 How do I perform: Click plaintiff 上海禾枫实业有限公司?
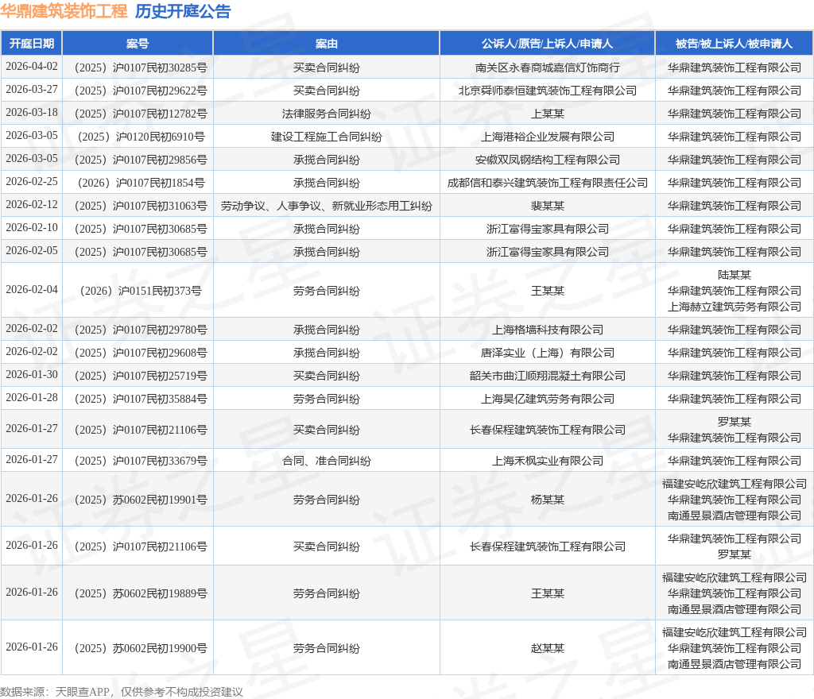coord(547,461)
